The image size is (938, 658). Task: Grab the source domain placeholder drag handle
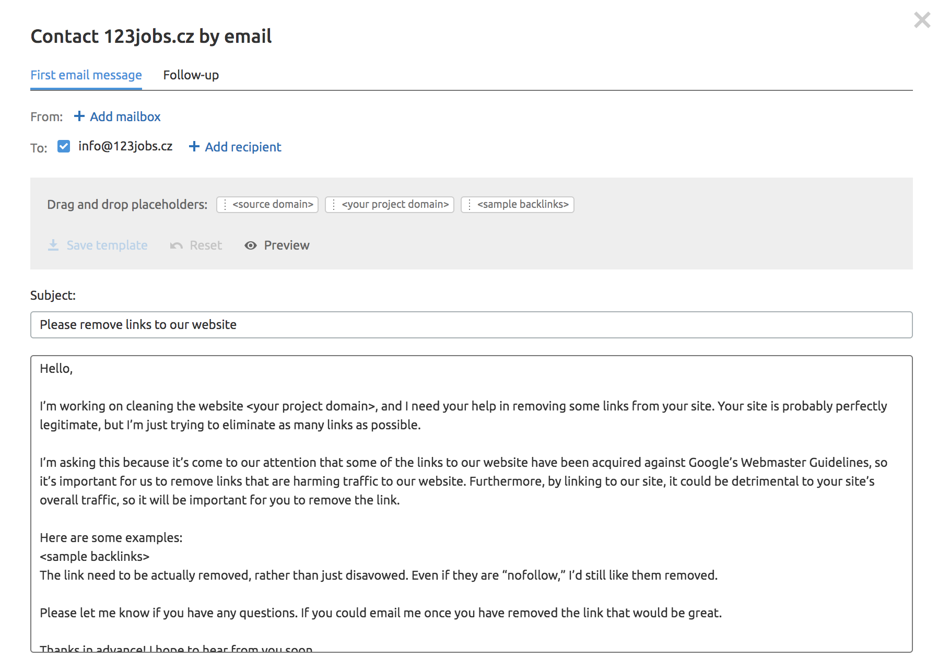(x=225, y=205)
